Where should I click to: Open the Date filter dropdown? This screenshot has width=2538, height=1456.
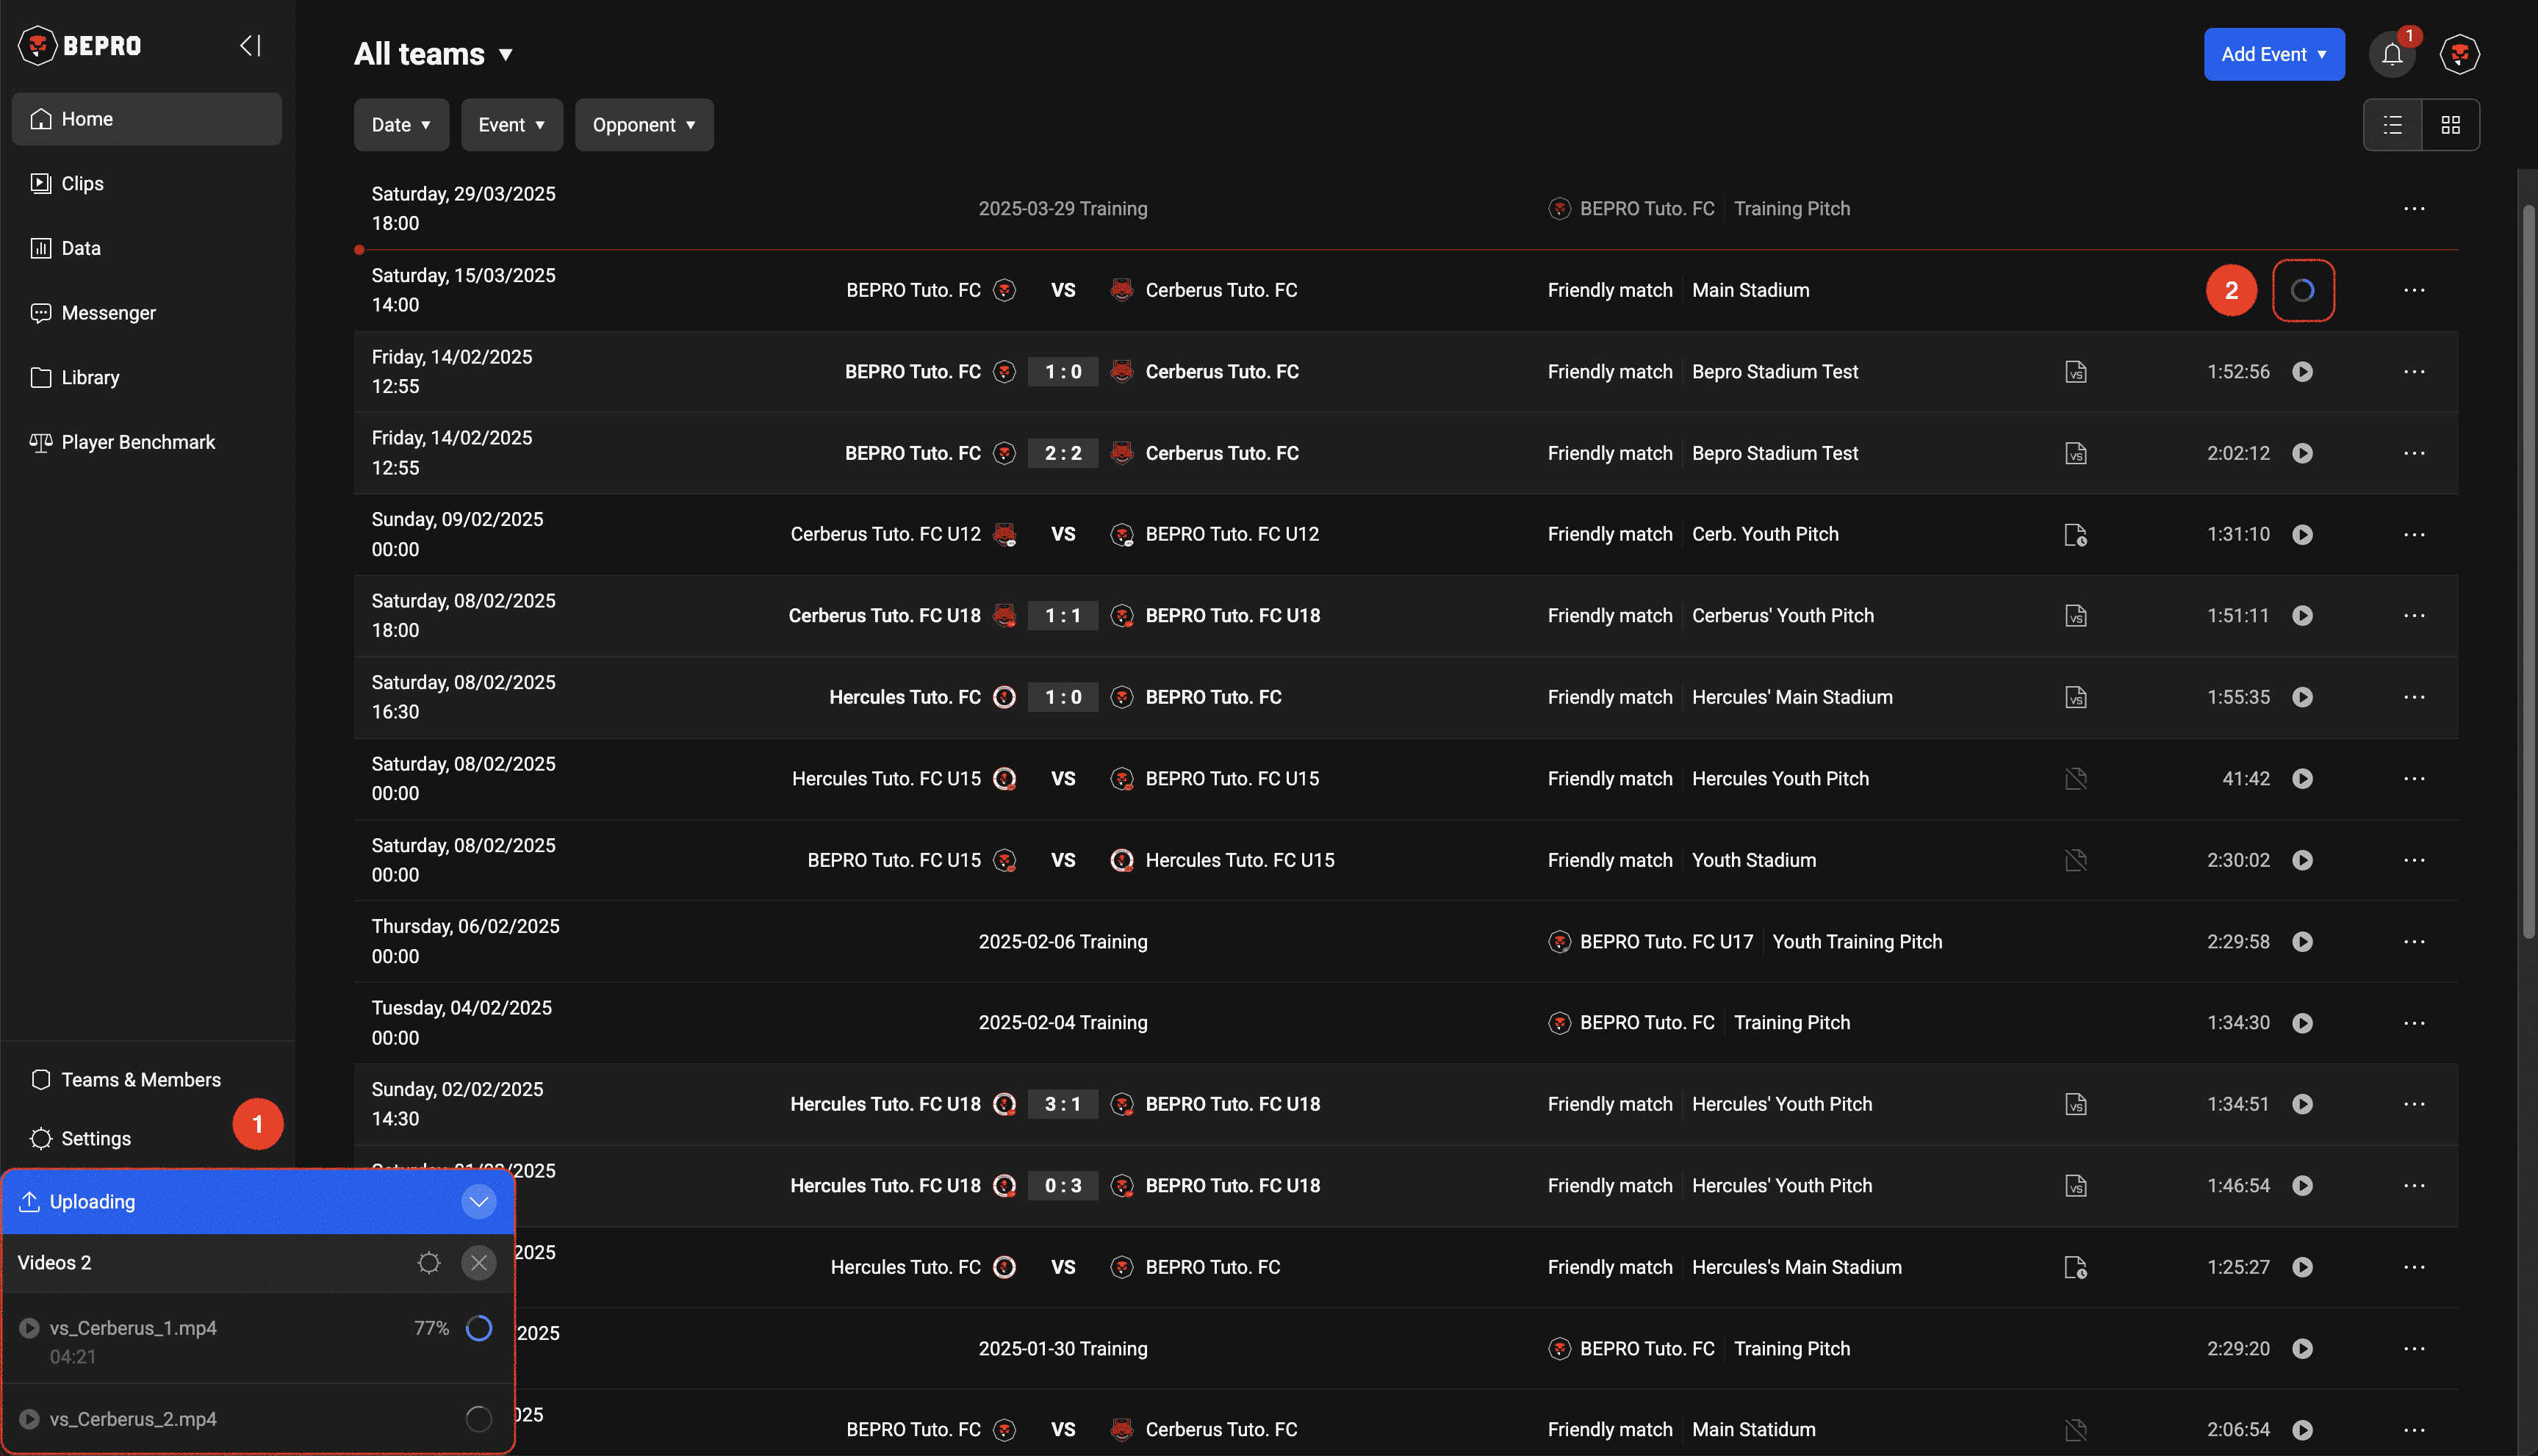[x=401, y=125]
